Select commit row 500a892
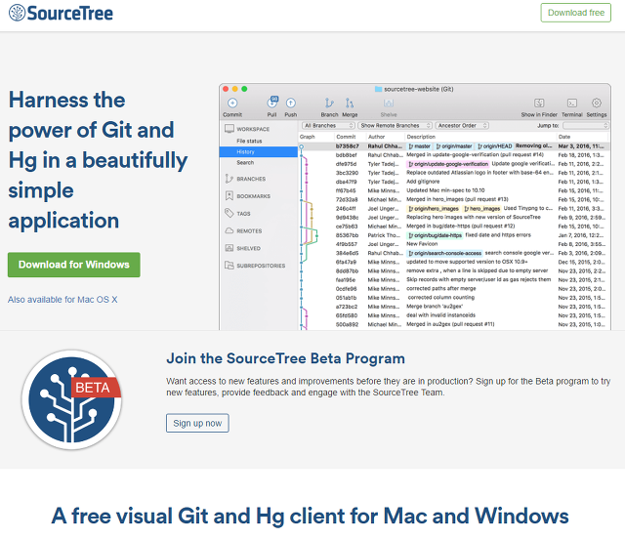625x538 pixels. [x=454, y=324]
